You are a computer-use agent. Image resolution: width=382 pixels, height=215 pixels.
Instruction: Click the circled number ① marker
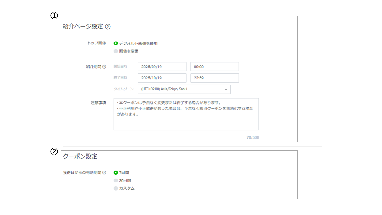click(54, 16)
